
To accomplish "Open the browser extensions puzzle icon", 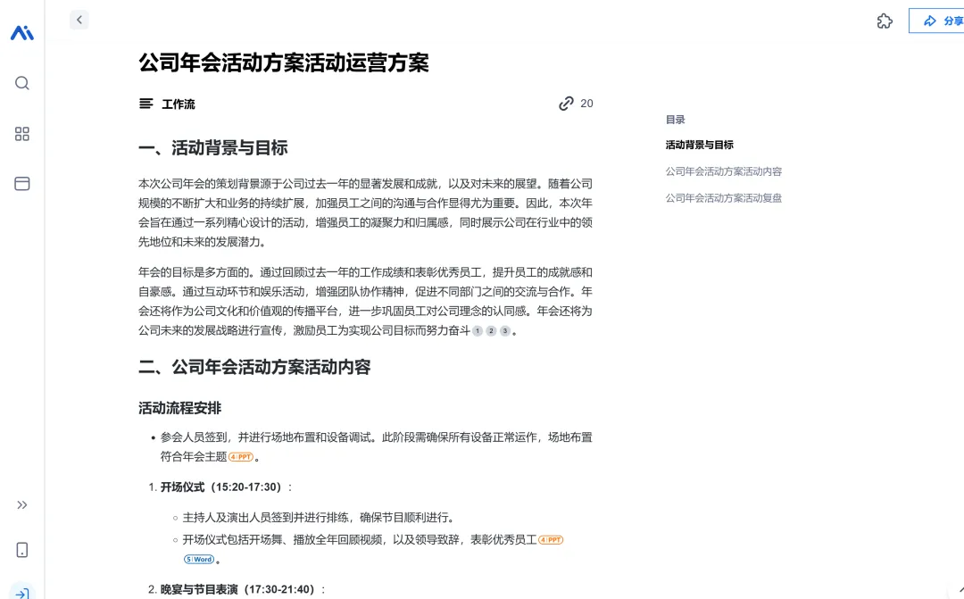I will [884, 21].
